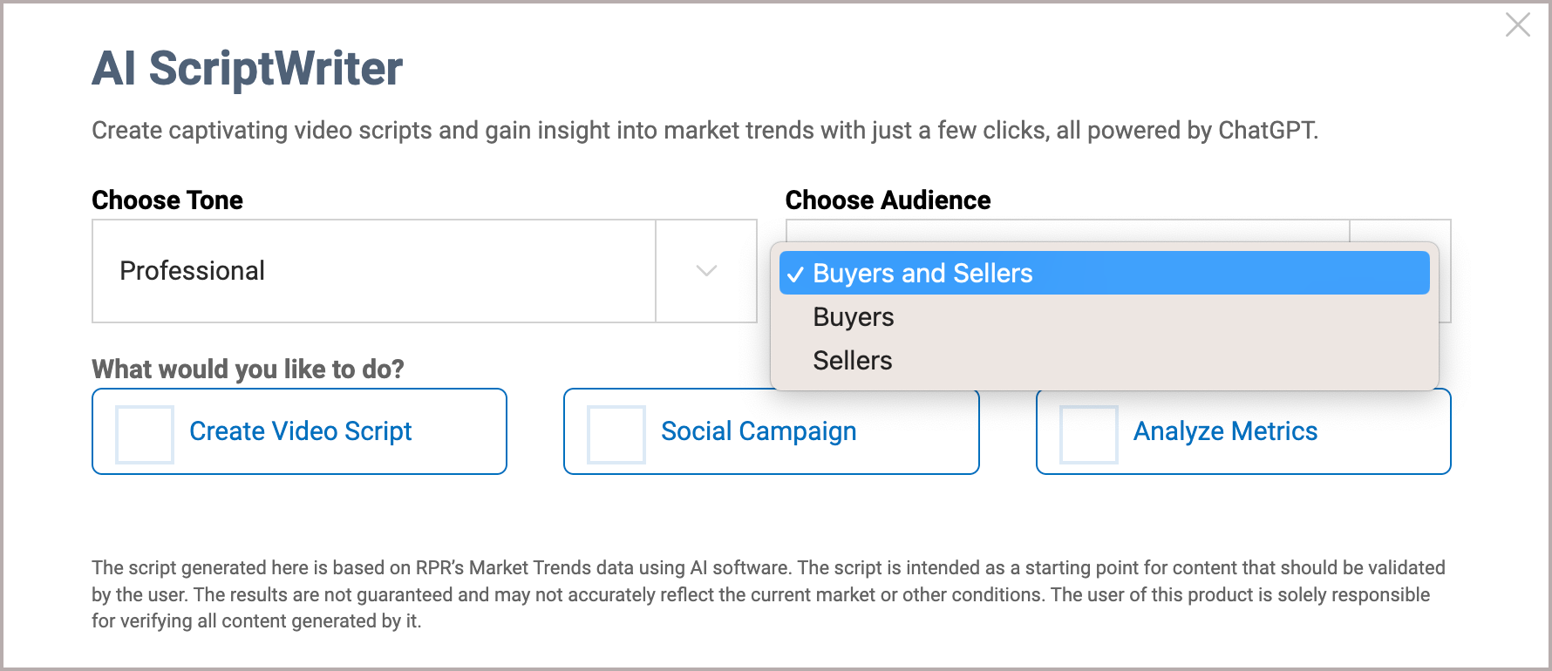Click the Choose Audience label
The width and height of the screenshot is (1552, 671).
tap(888, 200)
